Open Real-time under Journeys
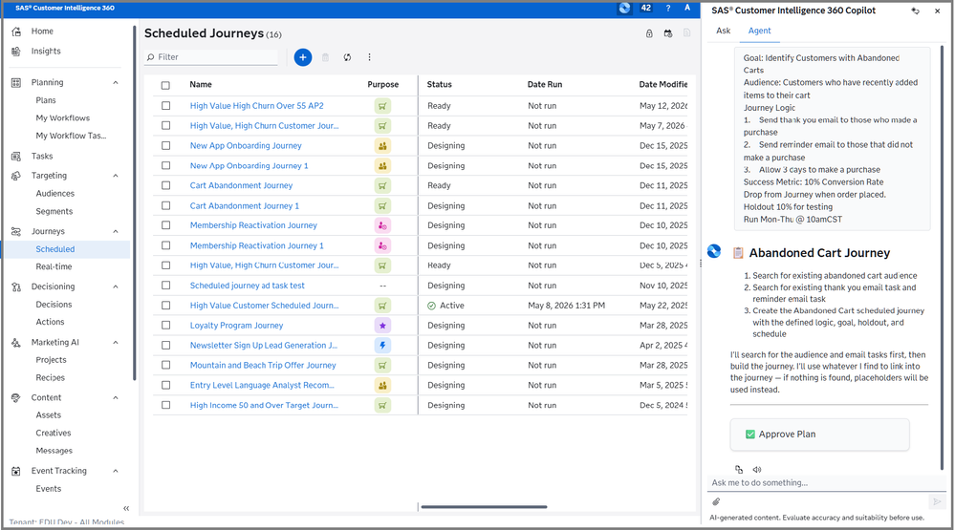955x530 pixels. point(54,266)
